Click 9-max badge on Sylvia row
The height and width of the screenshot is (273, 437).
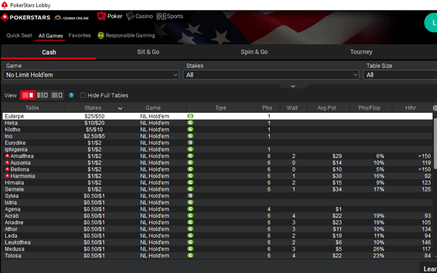coord(190,196)
